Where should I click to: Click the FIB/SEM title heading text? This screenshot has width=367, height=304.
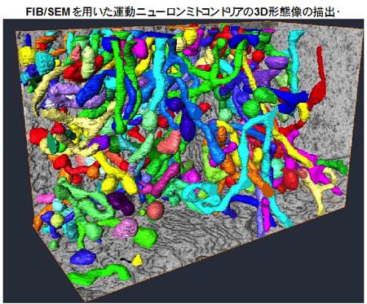[x=183, y=11]
